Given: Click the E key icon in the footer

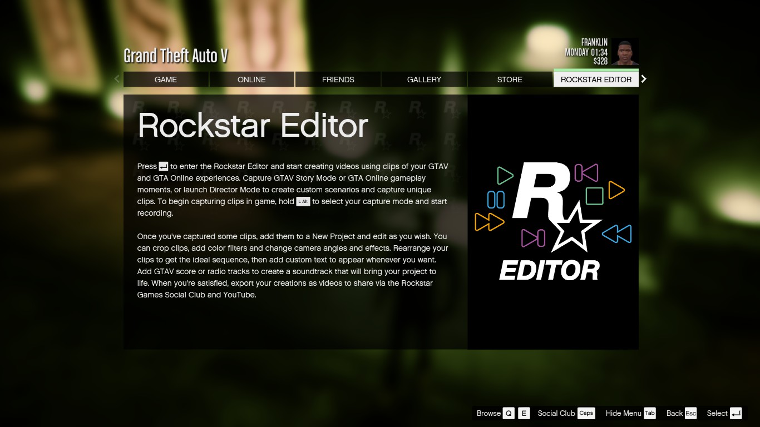Looking at the screenshot, I should coord(524,413).
